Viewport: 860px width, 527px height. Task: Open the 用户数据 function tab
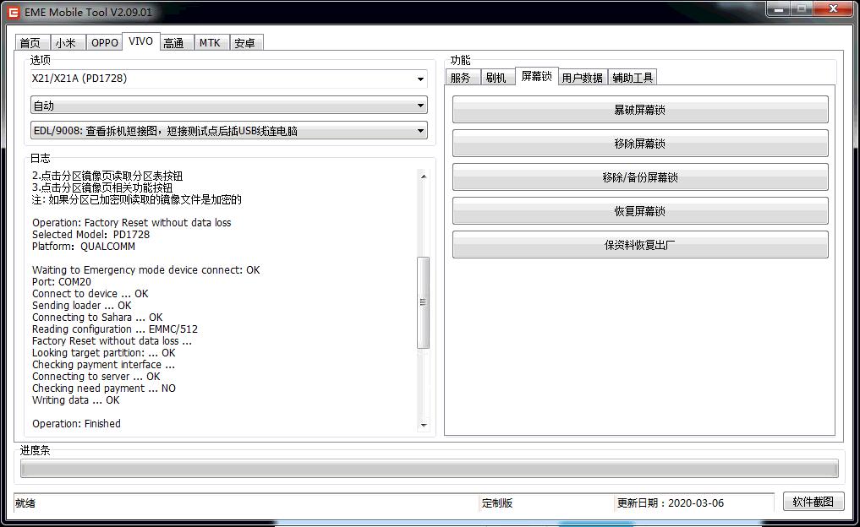tap(583, 78)
